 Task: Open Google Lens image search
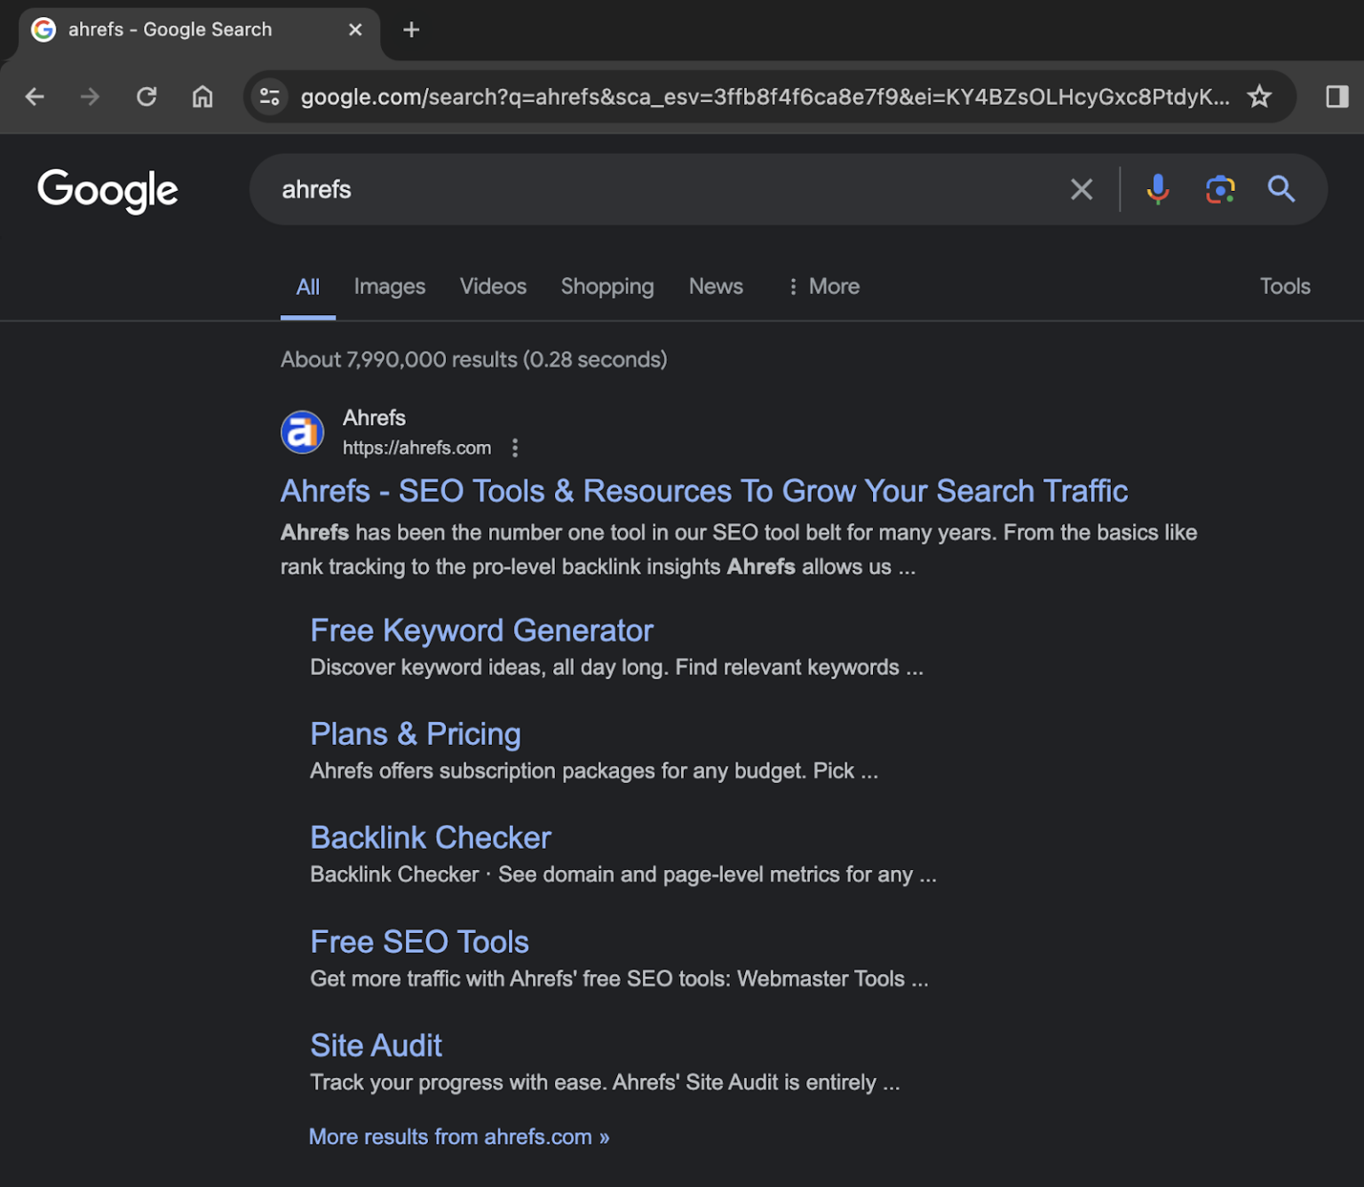tap(1219, 189)
